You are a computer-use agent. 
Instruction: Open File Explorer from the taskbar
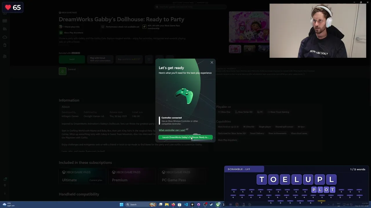click(x=167, y=205)
